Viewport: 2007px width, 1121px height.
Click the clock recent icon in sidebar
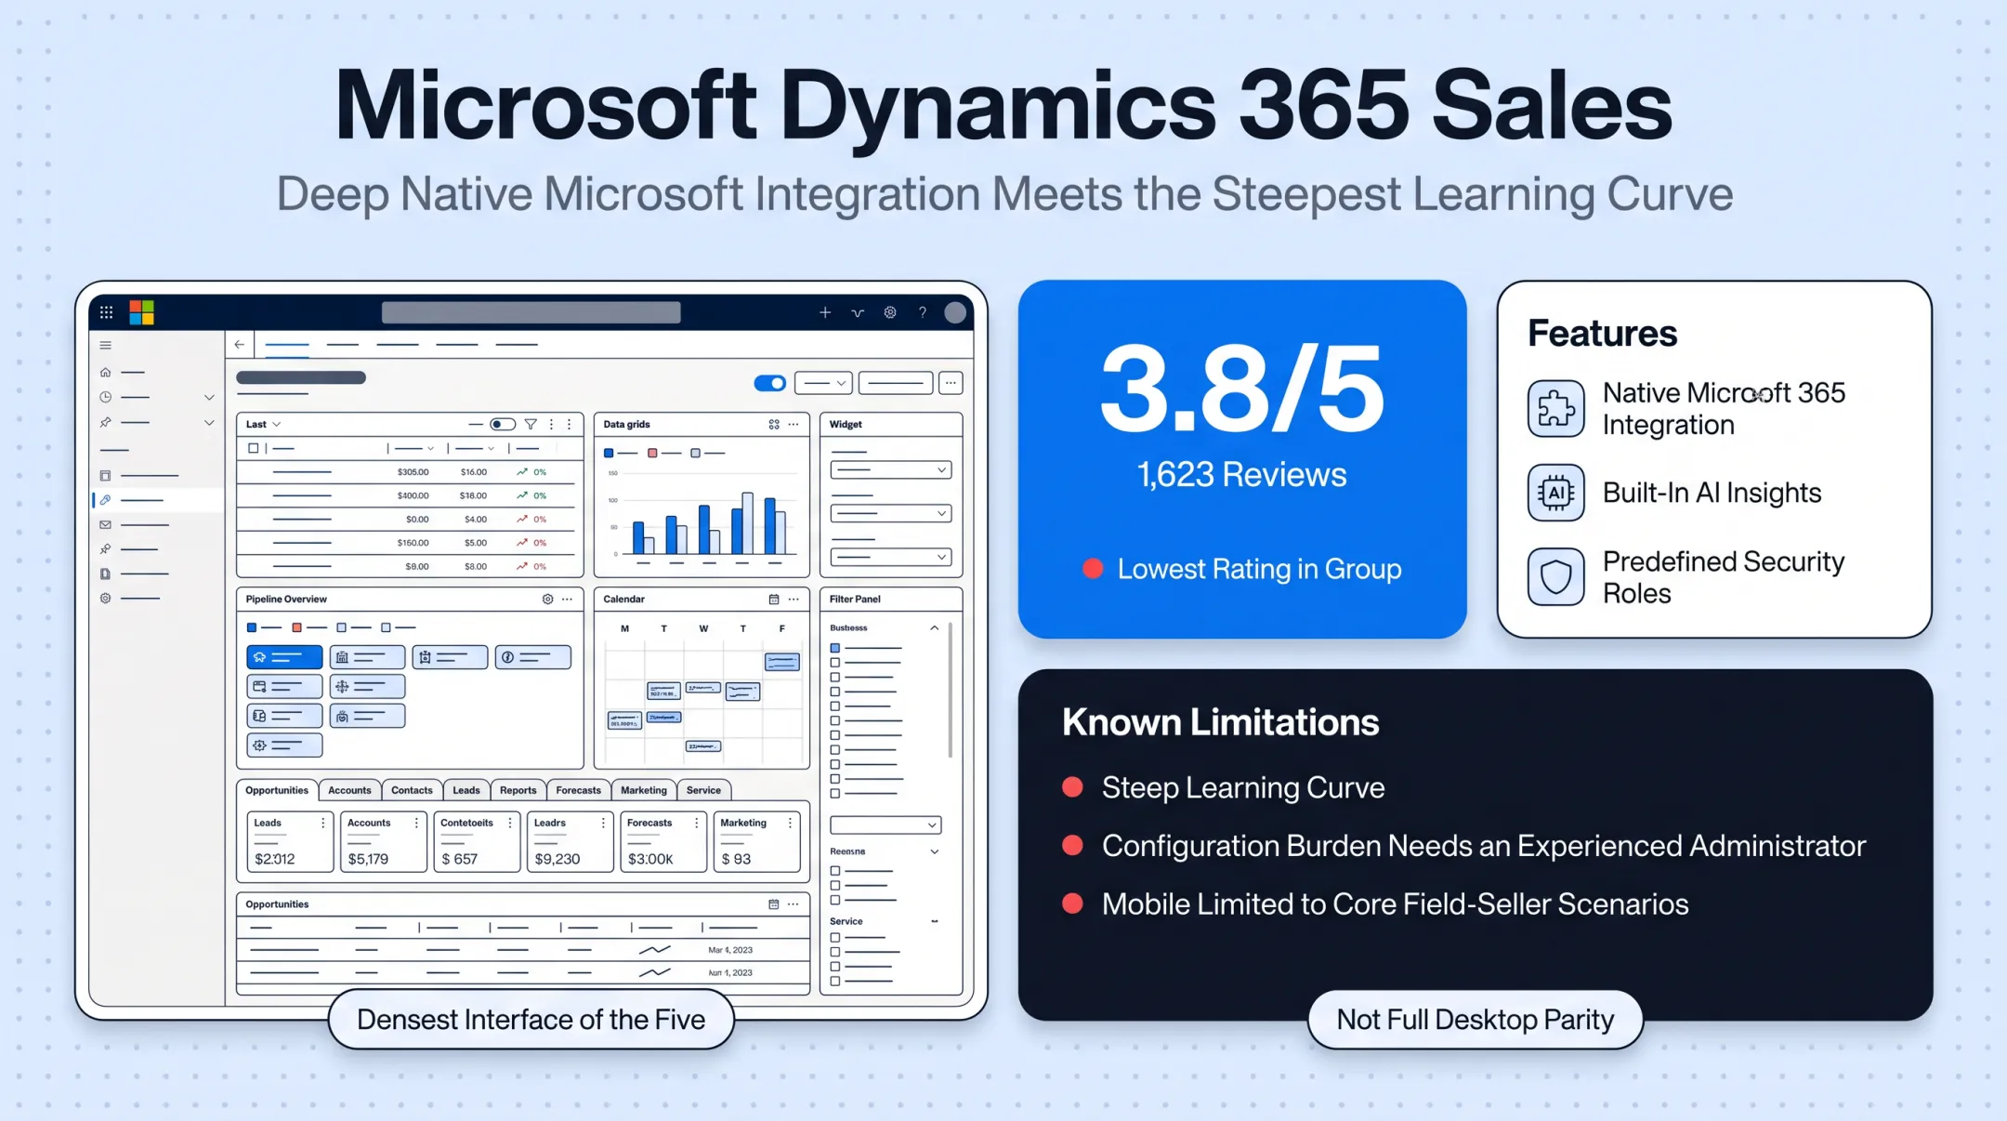click(x=106, y=397)
